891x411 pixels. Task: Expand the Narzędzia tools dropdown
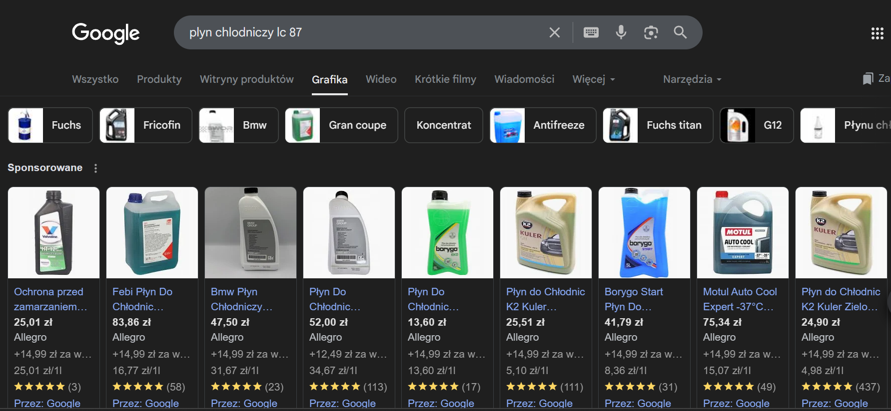click(x=692, y=79)
